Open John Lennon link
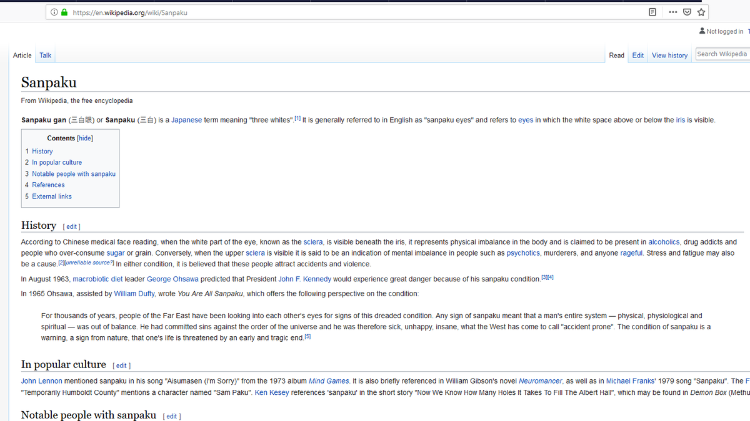Viewport: 750px width, 421px height. (x=41, y=381)
